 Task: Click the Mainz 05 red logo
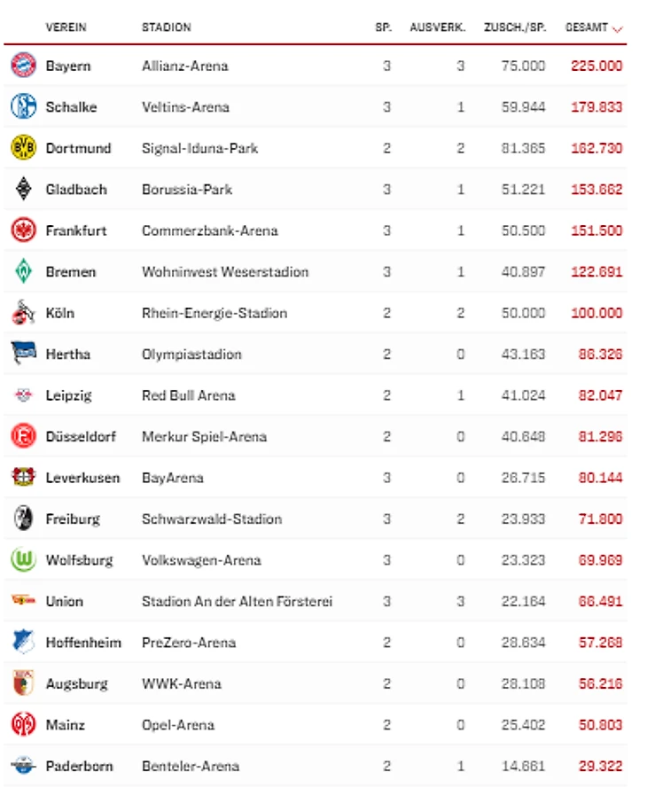(x=23, y=725)
